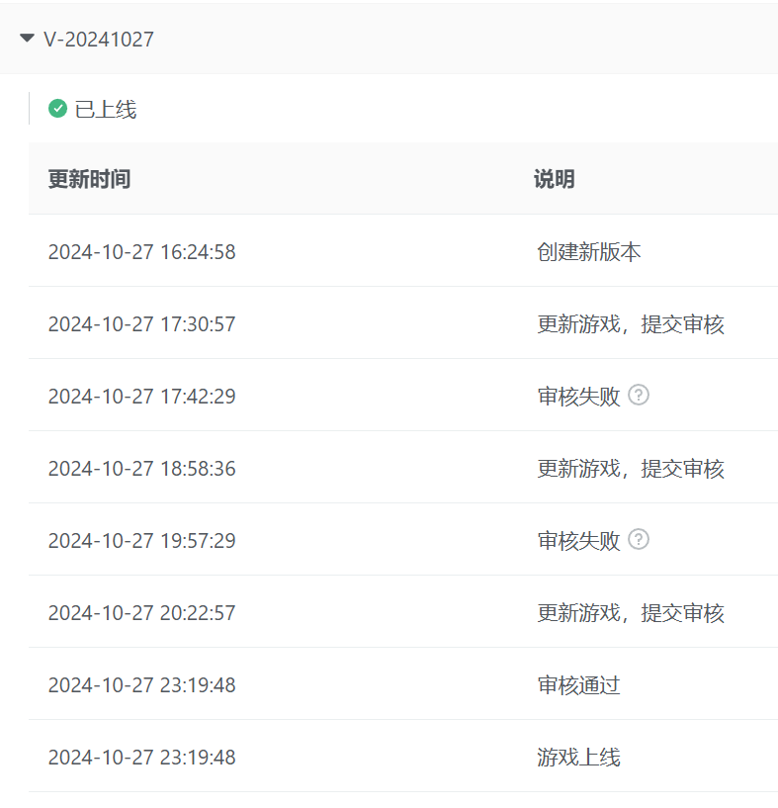Screen dimensions: 778x808
Task: Collapse the V-20241027 version section arrow
Action: click(27, 39)
